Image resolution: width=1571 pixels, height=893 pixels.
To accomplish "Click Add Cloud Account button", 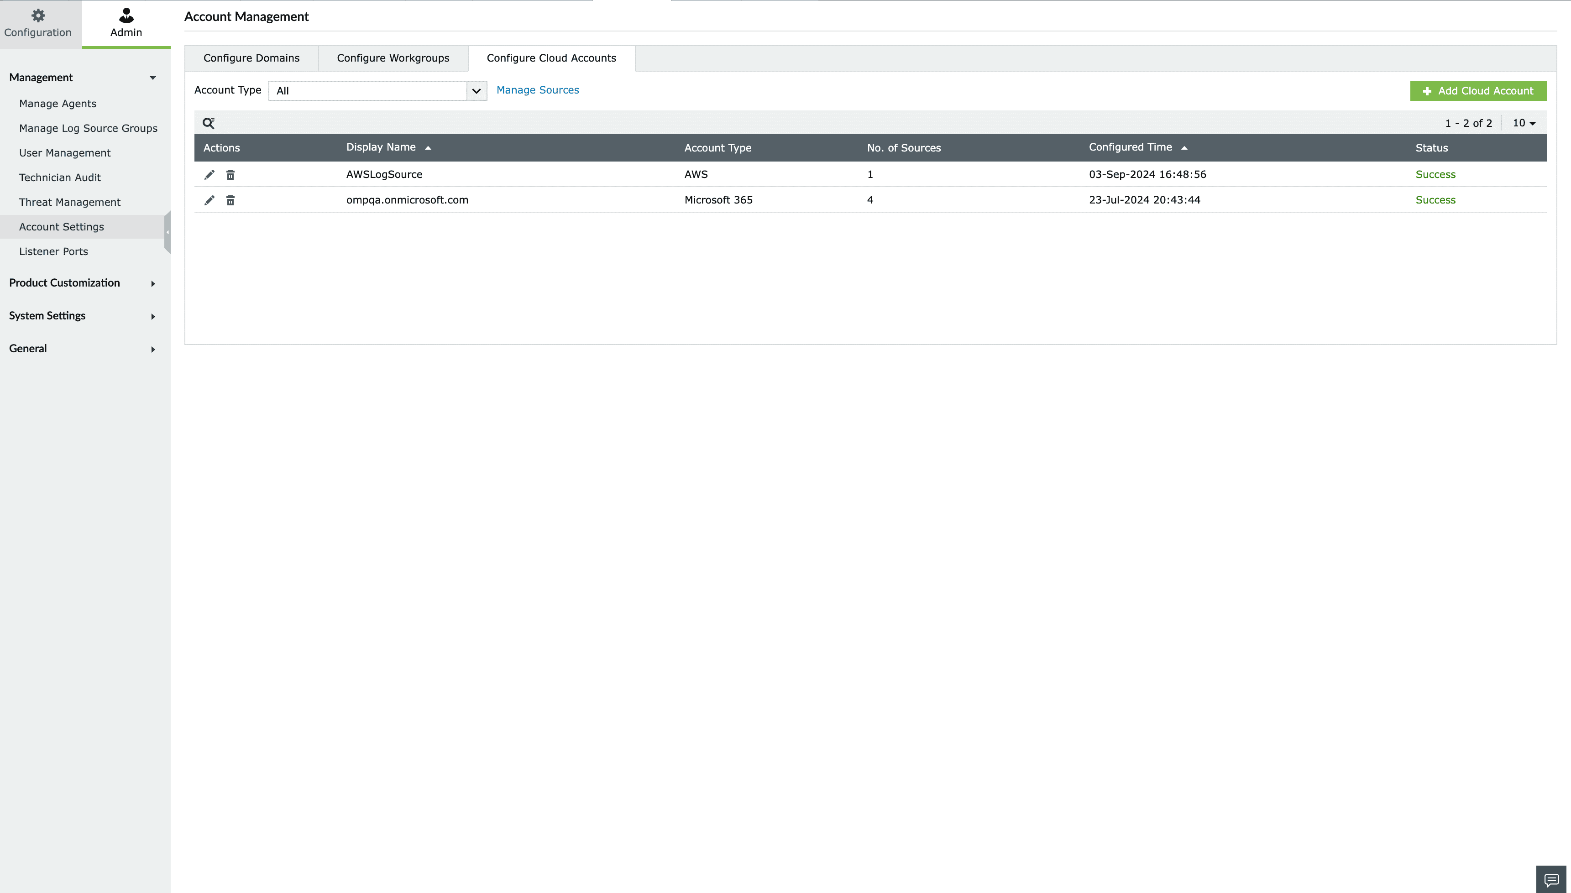I will pos(1478,91).
